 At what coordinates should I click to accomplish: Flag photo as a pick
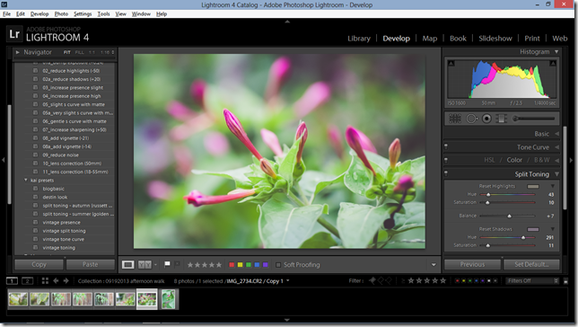167,264
